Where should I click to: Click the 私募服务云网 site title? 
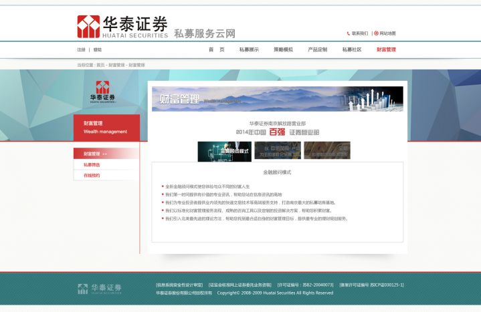pyautogui.click(x=205, y=33)
